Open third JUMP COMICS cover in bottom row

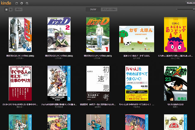coord(98,122)
